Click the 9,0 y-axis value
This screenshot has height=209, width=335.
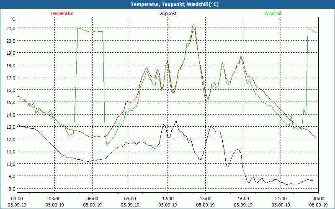(x=12, y=176)
